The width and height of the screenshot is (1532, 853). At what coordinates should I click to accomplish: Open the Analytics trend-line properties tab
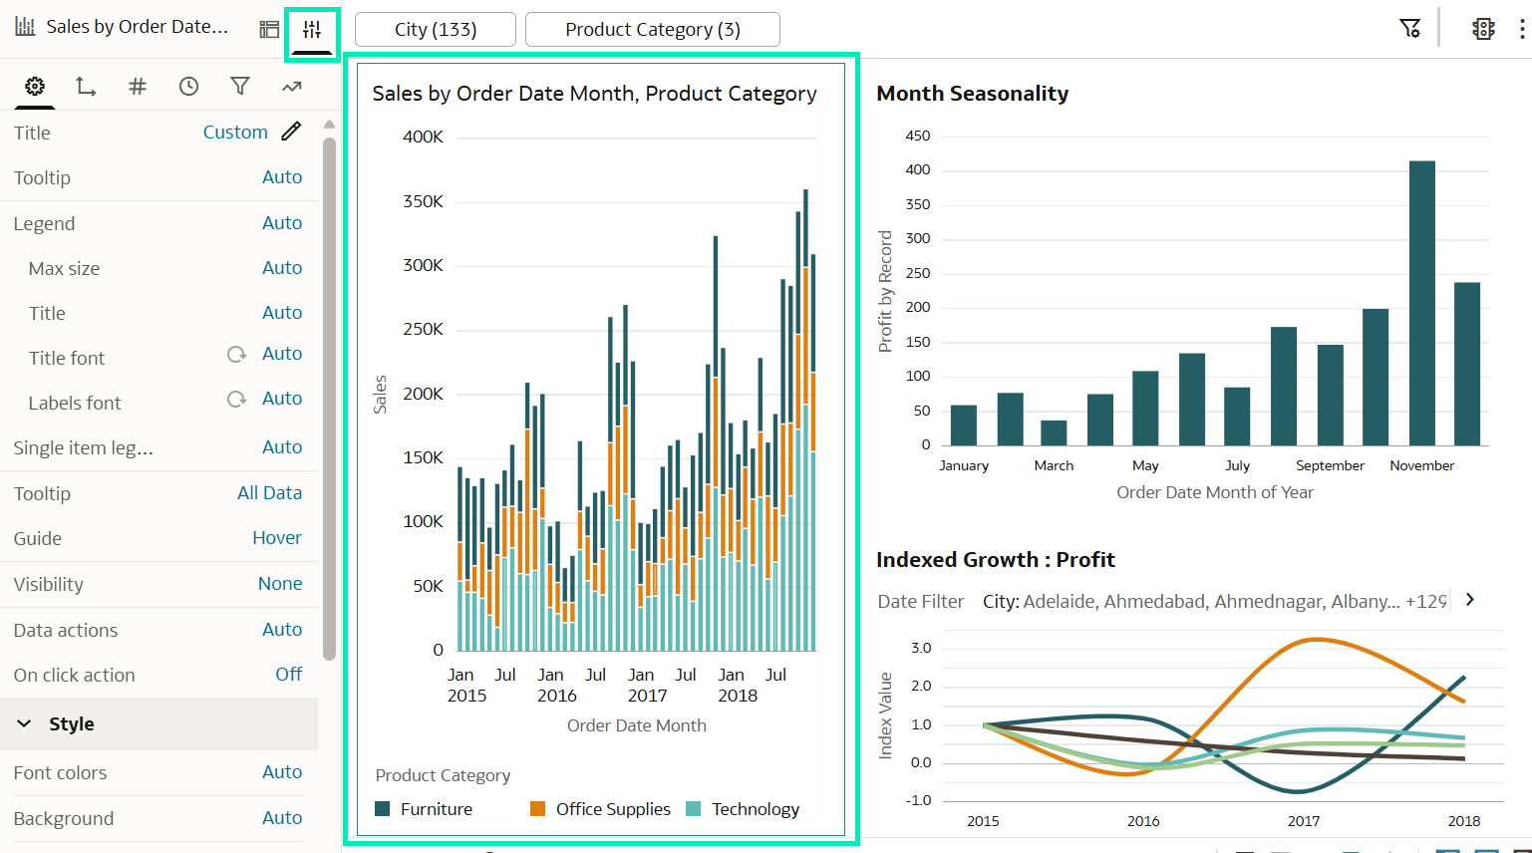[x=291, y=87]
